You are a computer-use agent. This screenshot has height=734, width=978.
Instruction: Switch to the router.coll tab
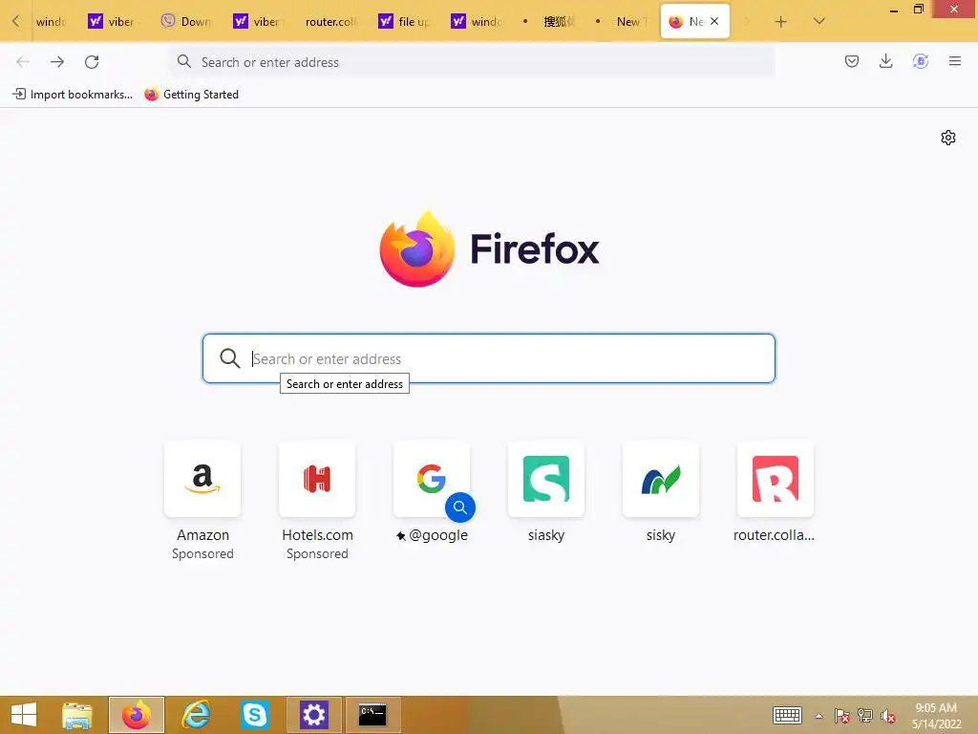(330, 21)
